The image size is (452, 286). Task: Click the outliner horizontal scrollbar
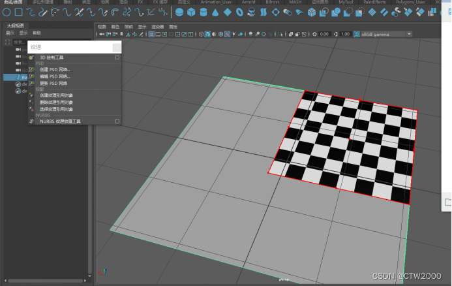(x=45, y=281)
